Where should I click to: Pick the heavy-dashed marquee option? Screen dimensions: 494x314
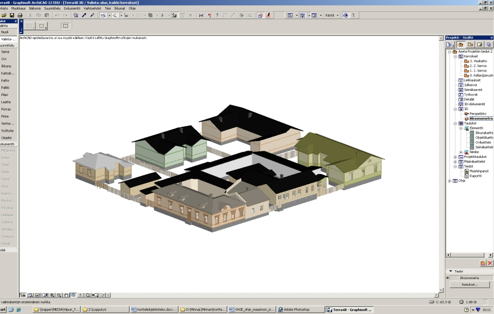(65, 26)
